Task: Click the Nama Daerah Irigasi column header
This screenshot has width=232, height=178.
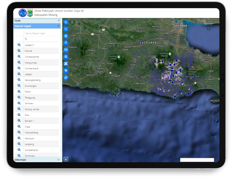Action: 35,33
